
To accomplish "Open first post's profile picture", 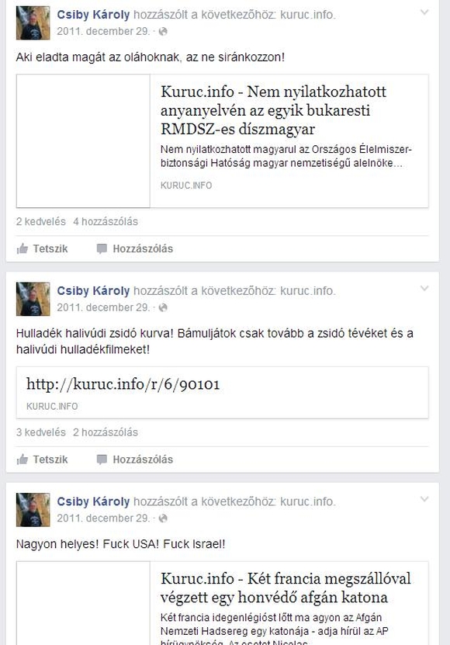I will point(33,23).
